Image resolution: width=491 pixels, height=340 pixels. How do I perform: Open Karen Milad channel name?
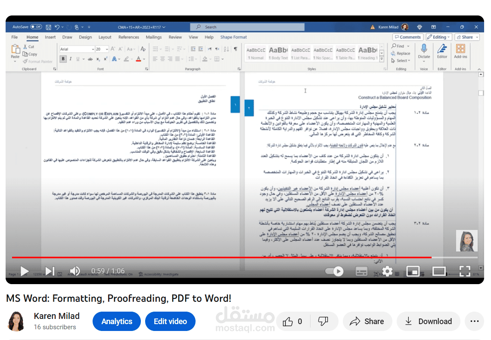click(x=57, y=316)
